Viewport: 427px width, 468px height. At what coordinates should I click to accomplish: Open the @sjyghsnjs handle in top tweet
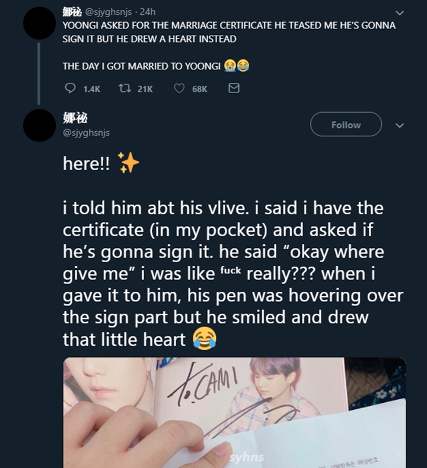coord(109,12)
